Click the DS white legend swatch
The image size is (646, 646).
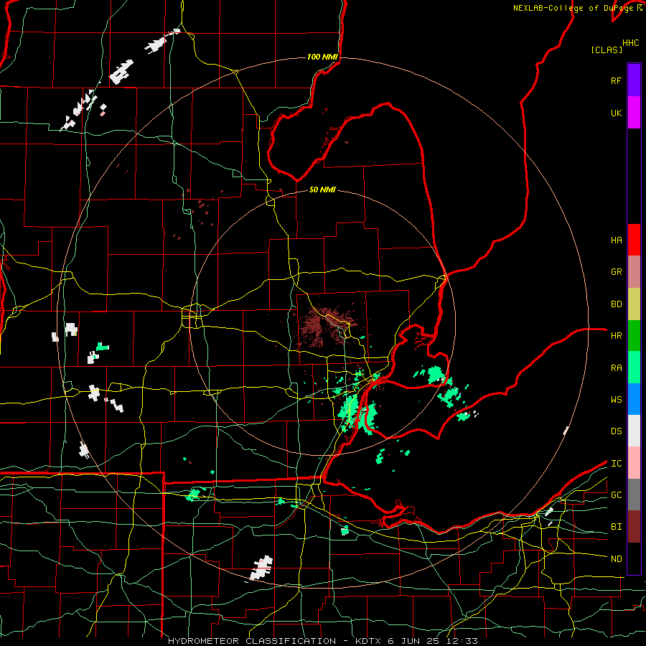tap(634, 431)
